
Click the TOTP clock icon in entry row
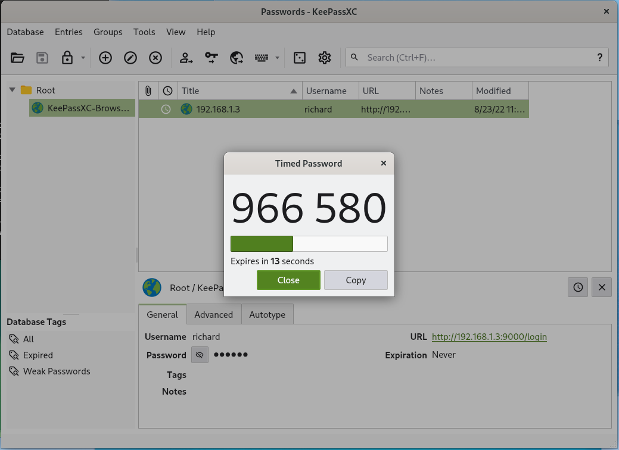166,110
